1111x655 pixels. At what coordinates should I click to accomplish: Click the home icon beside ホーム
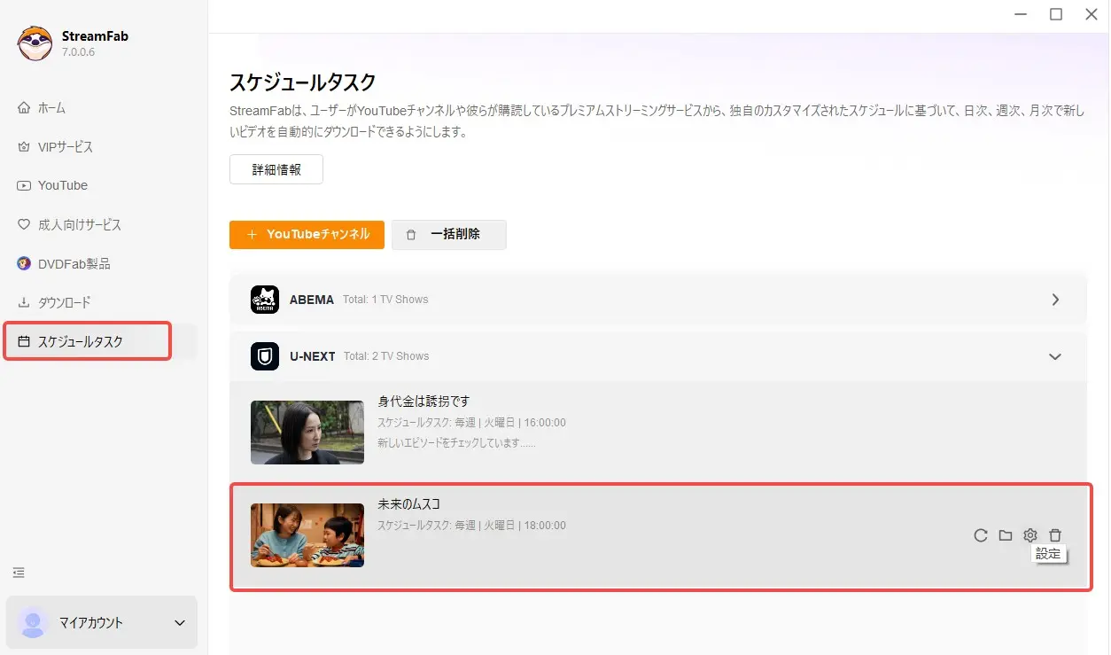24,108
